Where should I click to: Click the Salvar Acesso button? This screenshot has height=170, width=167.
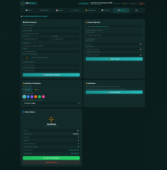114,59
